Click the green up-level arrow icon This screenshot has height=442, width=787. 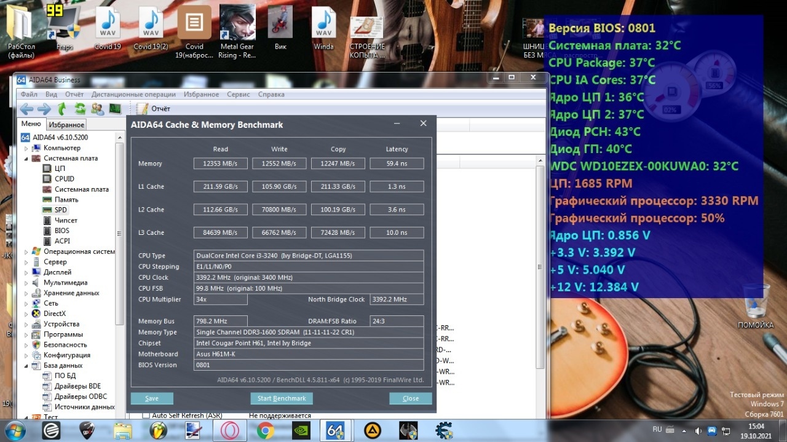point(62,109)
